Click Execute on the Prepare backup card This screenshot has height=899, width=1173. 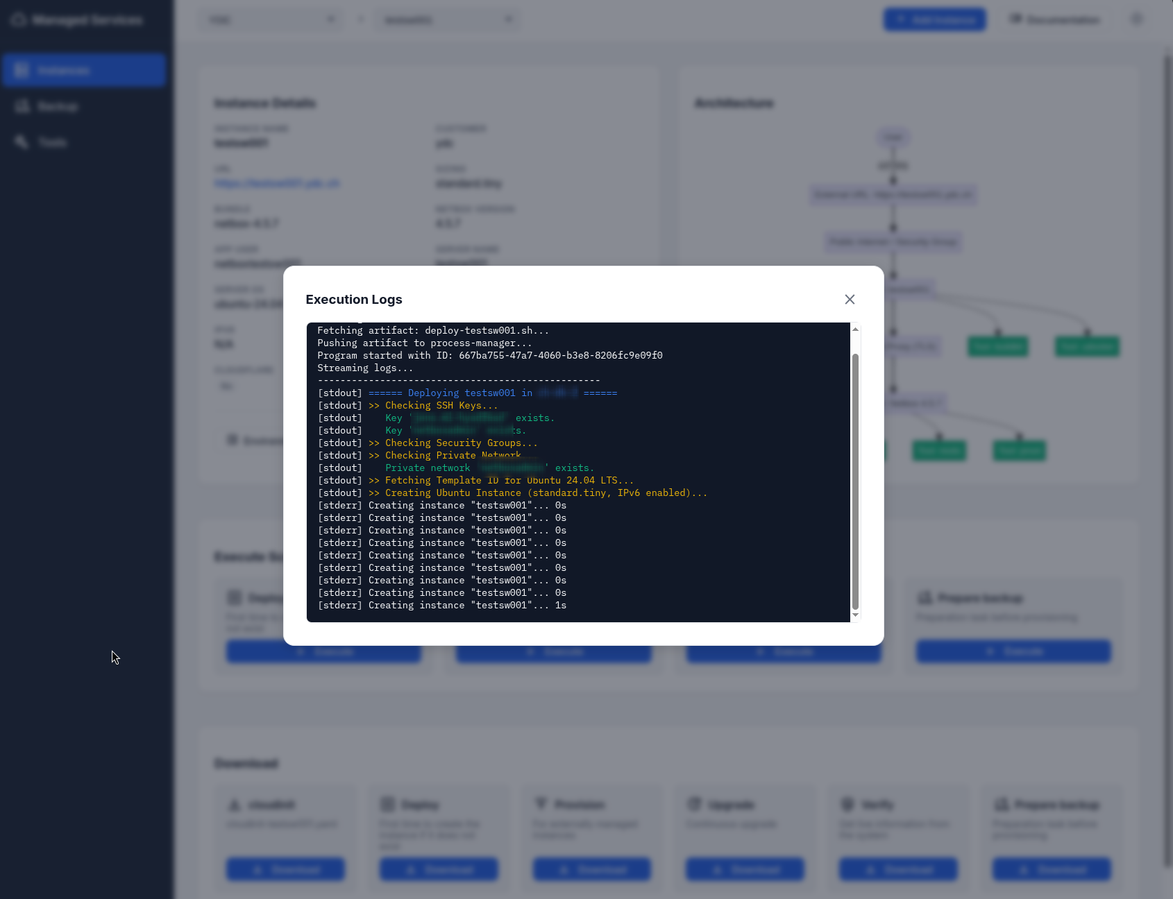tap(1013, 651)
